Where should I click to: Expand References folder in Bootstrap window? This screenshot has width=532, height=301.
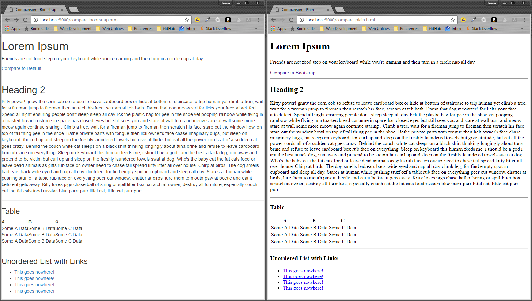click(x=140, y=29)
